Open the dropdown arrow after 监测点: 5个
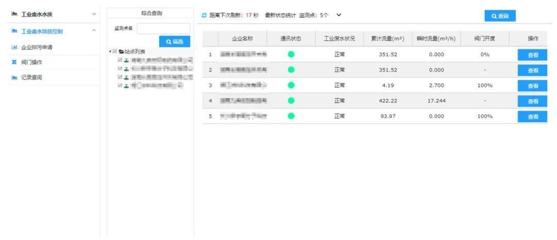The image size is (557, 240). pyautogui.click(x=339, y=15)
